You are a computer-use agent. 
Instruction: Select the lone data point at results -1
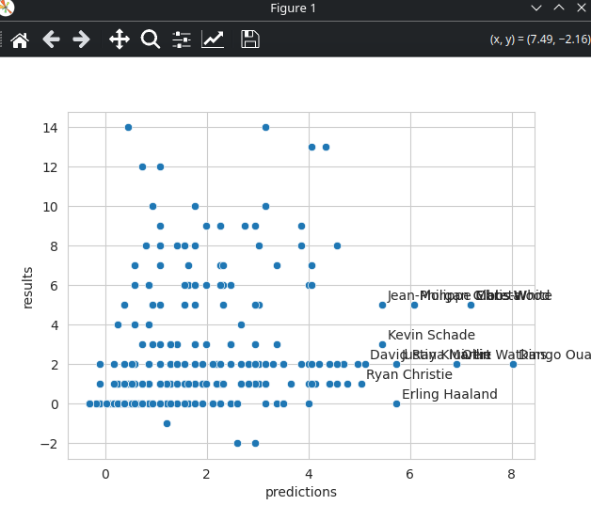click(167, 423)
